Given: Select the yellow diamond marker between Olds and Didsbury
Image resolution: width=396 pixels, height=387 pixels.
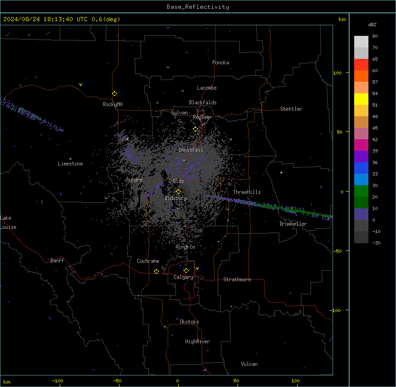Looking at the screenshot, I should (x=179, y=192).
